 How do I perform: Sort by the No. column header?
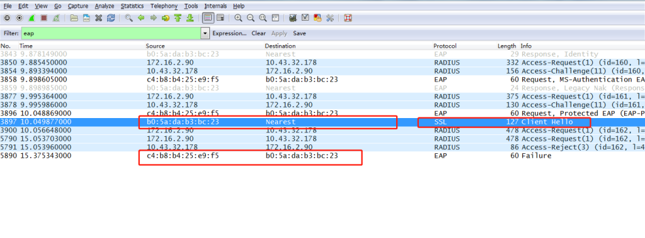click(x=6, y=46)
